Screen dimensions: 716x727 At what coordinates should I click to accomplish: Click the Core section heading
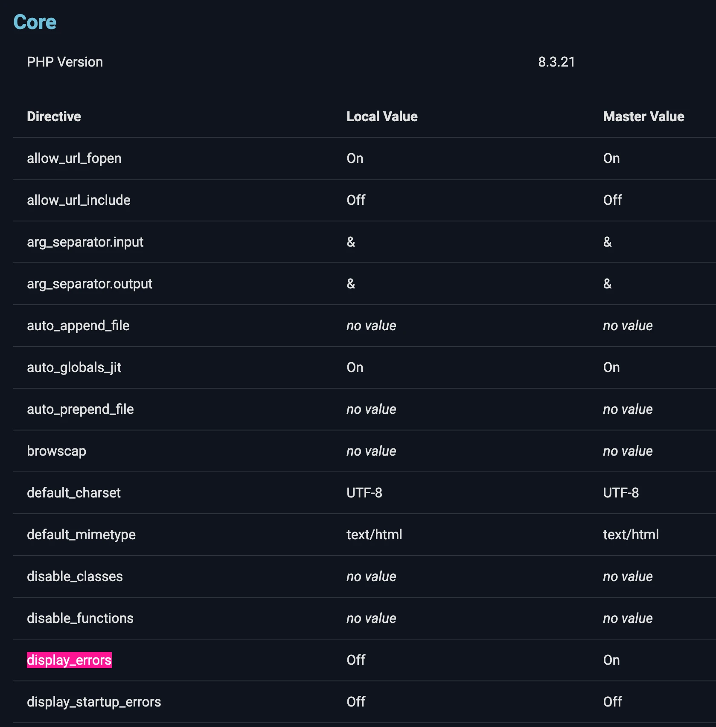[x=35, y=22]
